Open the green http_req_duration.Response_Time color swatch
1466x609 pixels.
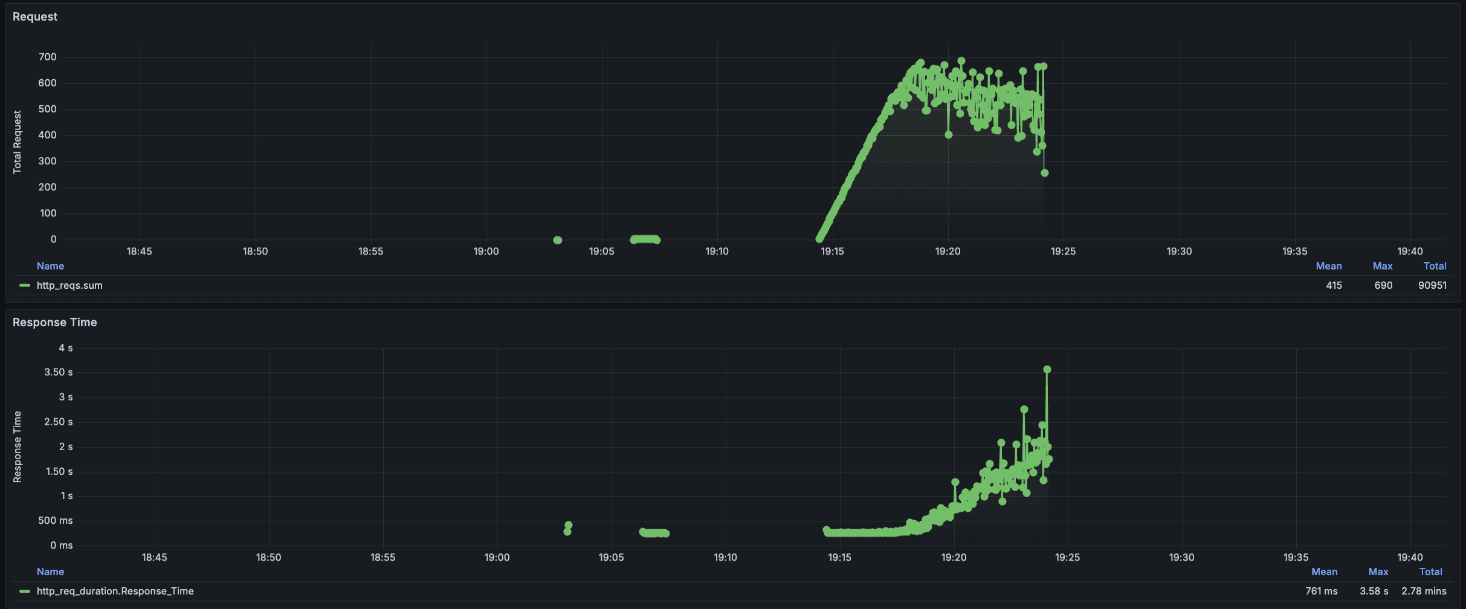tap(25, 591)
